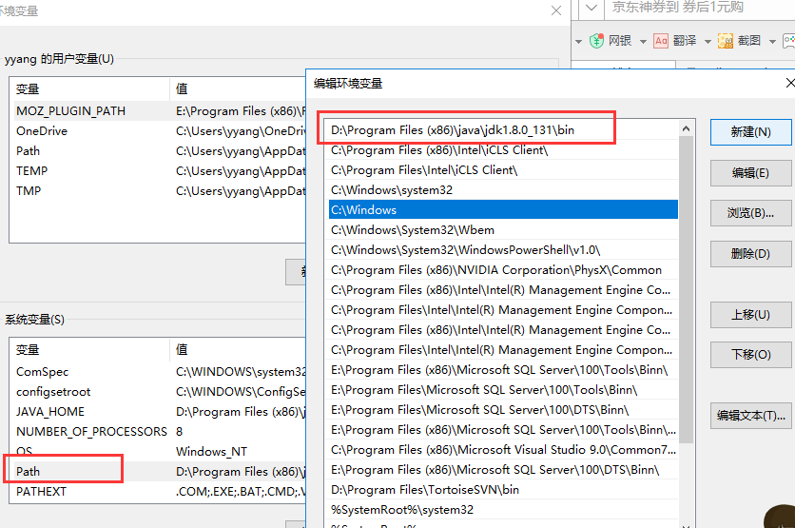This screenshot has width=795, height=528.
Task: Click 变量 column header in system variables
Action: [x=90, y=349]
